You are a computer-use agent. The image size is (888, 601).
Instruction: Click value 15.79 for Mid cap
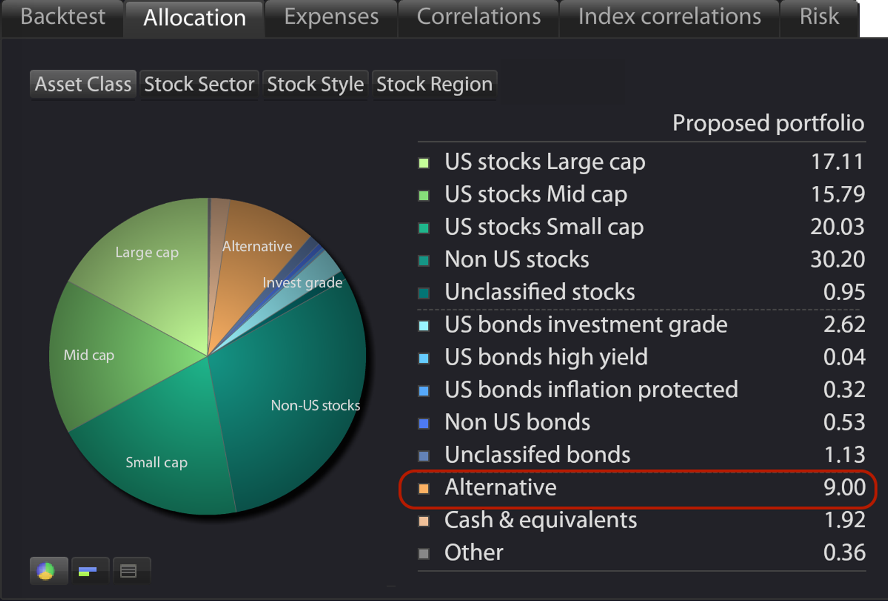tap(837, 194)
